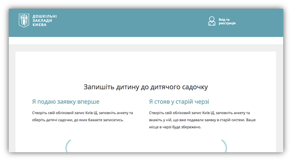This screenshot has height=161, width=292.
Task: Select 'Я стояв у старій черзі' heading
Action: [179, 101]
